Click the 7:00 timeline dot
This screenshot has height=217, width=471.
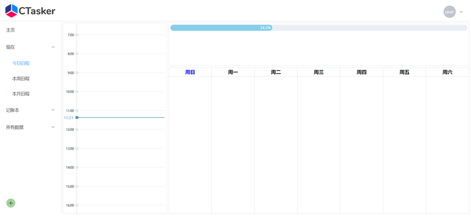pyautogui.click(x=77, y=35)
